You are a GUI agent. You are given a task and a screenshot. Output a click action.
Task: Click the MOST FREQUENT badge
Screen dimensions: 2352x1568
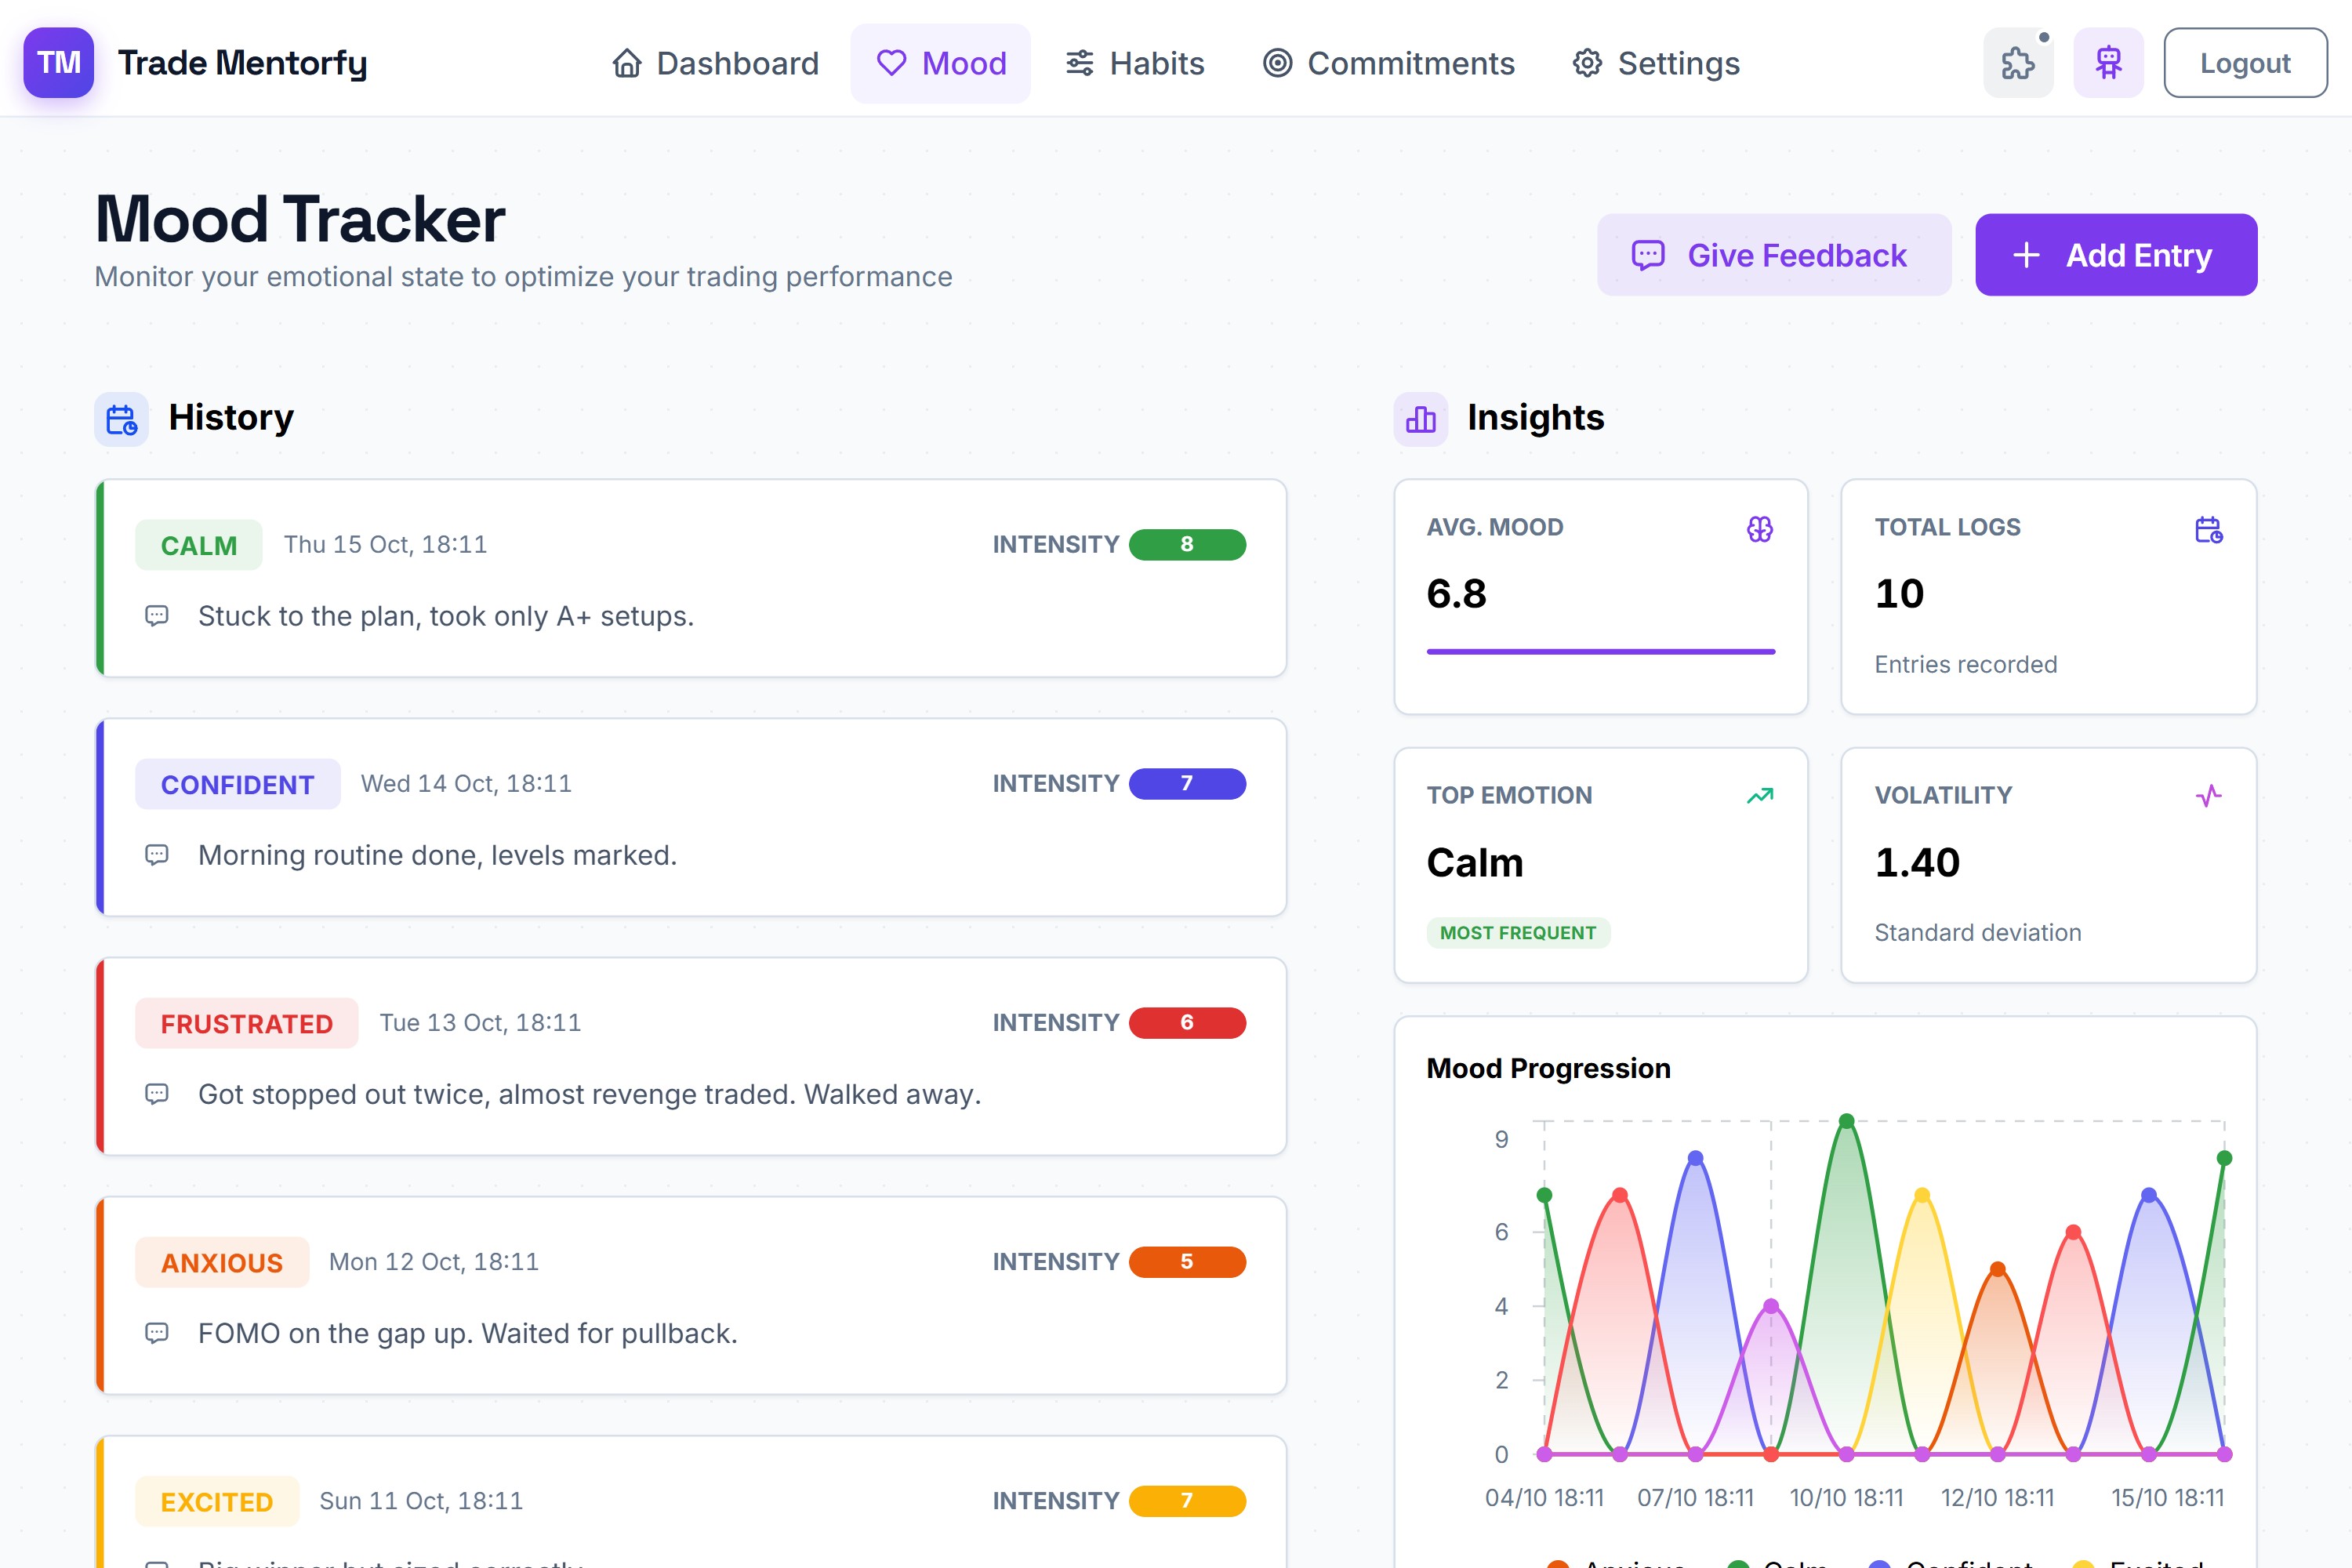point(1518,933)
